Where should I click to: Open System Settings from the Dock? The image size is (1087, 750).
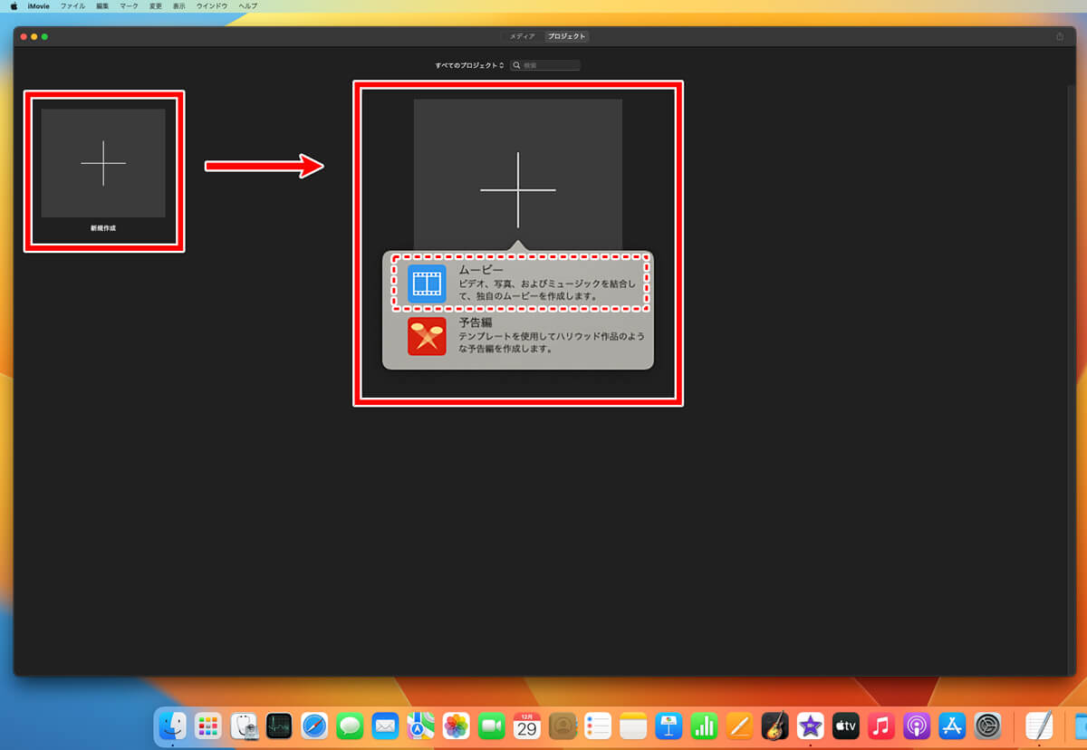pyautogui.click(x=987, y=726)
